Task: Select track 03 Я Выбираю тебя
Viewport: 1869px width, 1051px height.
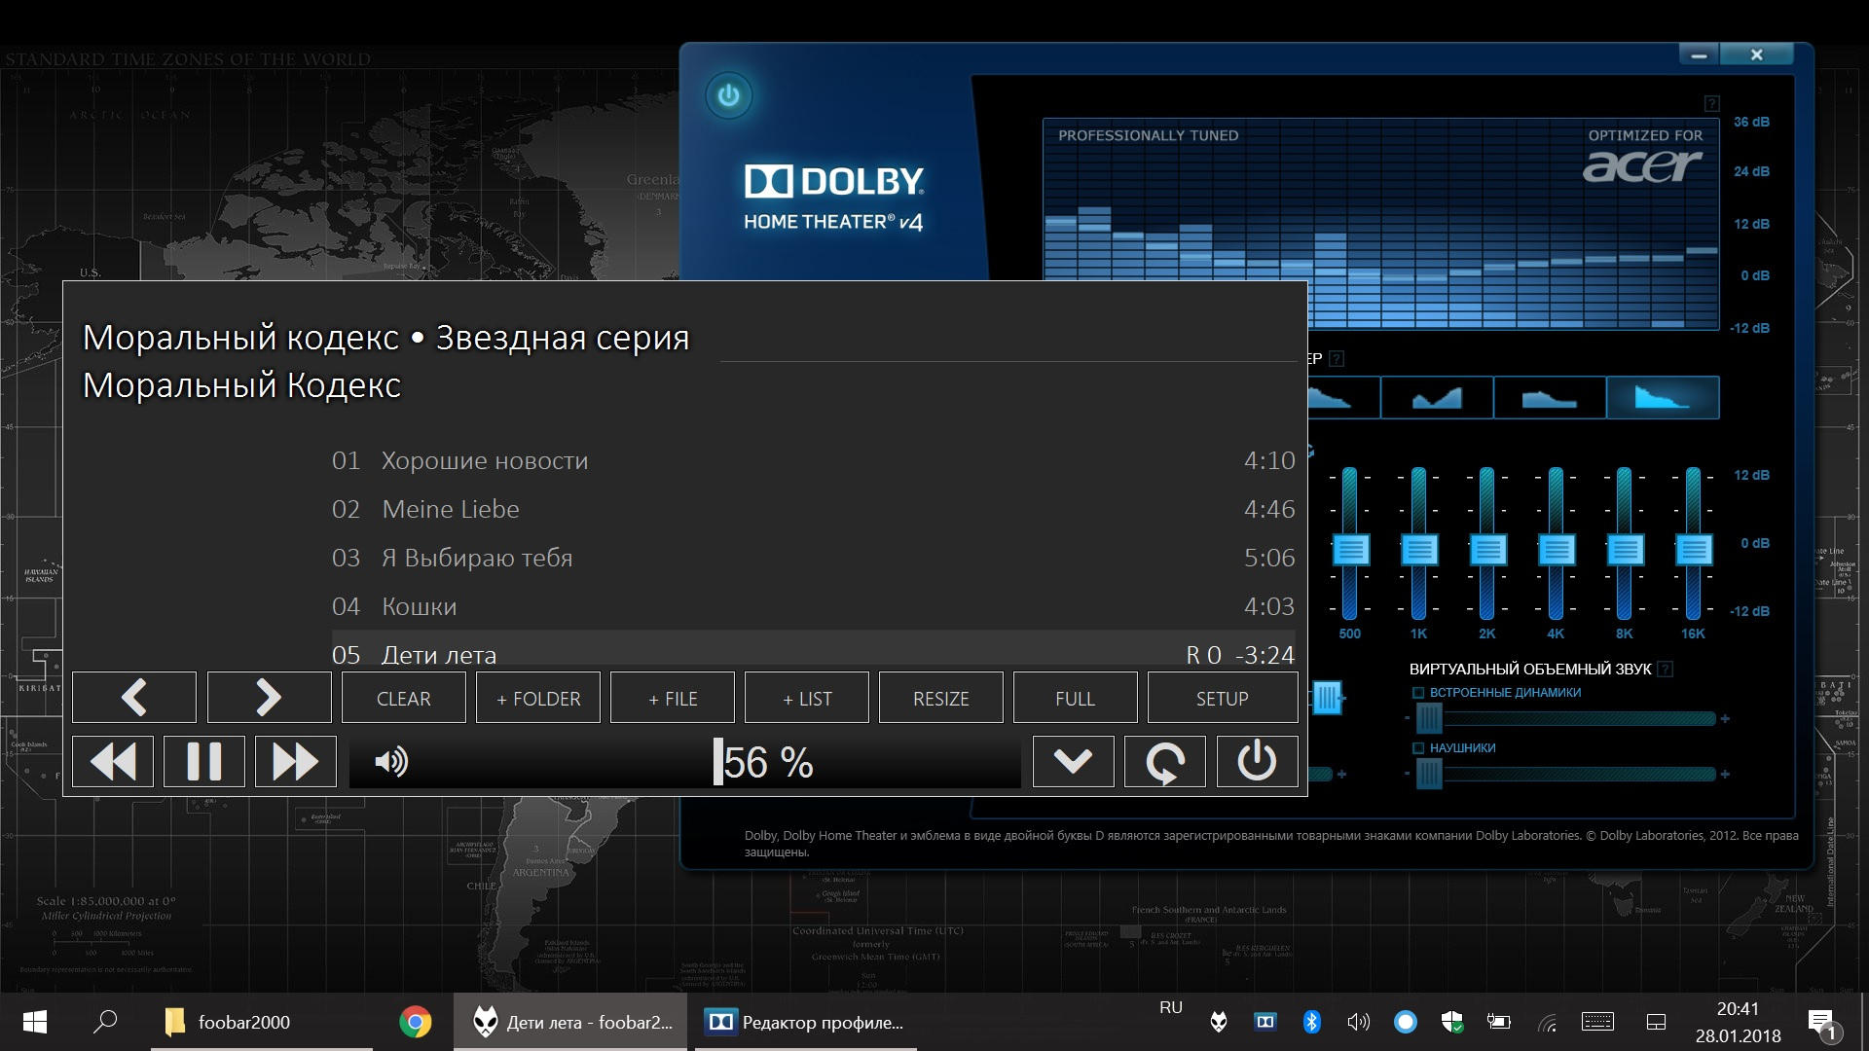Action: 477,558
